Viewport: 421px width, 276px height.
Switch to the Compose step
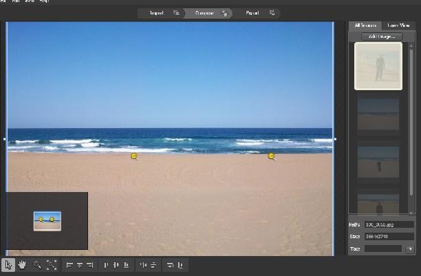208,13
